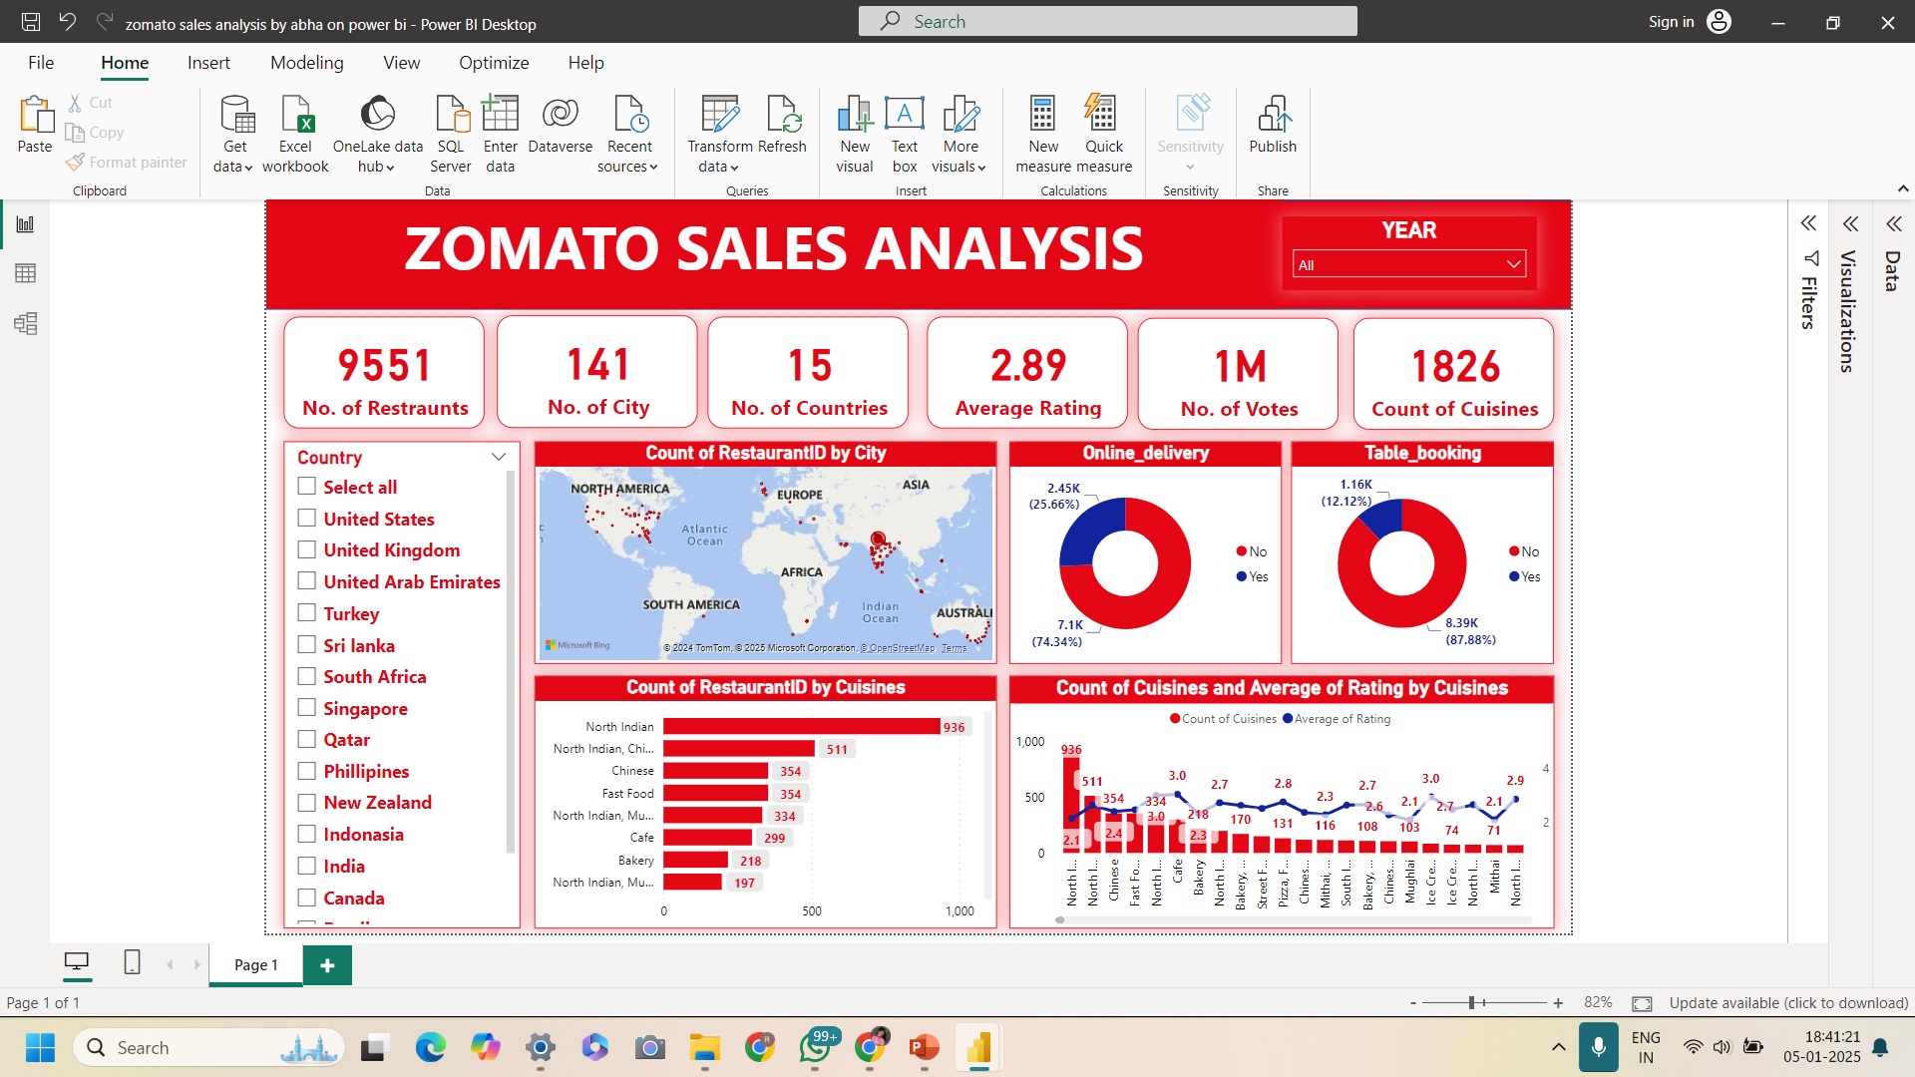The width and height of the screenshot is (1915, 1077).
Task: Click the Save icon in title bar
Action: coord(31,22)
